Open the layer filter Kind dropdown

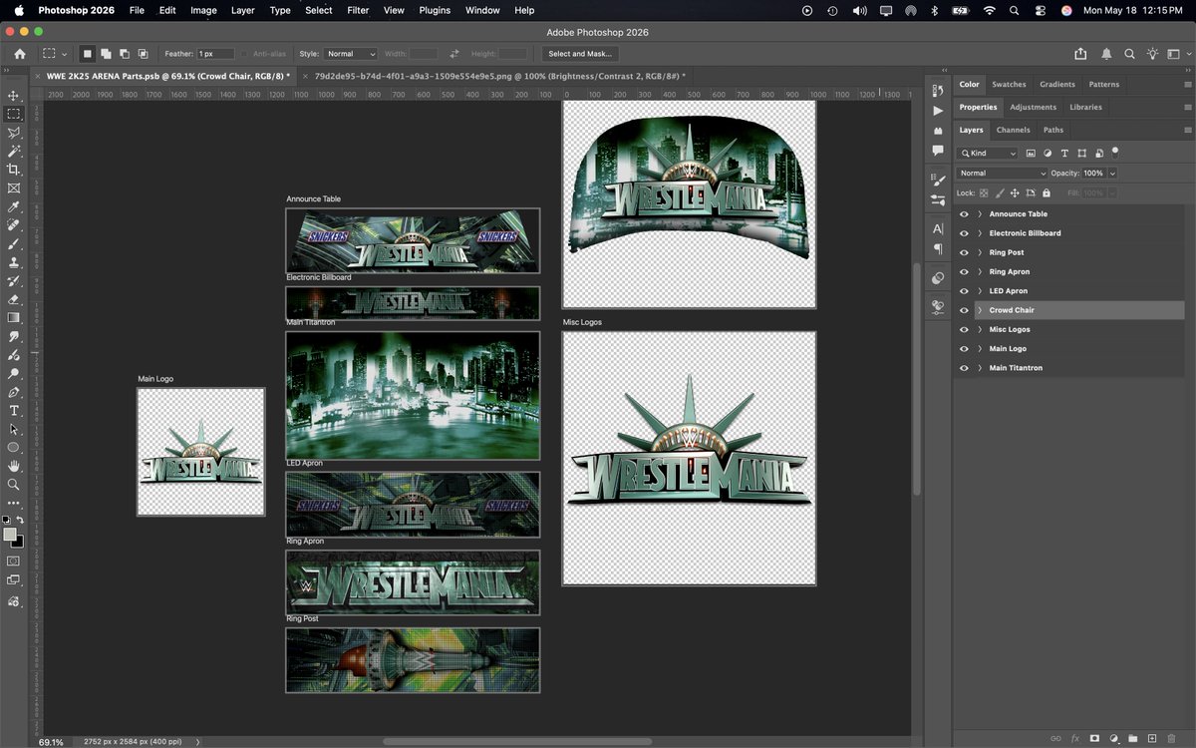click(x=988, y=154)
